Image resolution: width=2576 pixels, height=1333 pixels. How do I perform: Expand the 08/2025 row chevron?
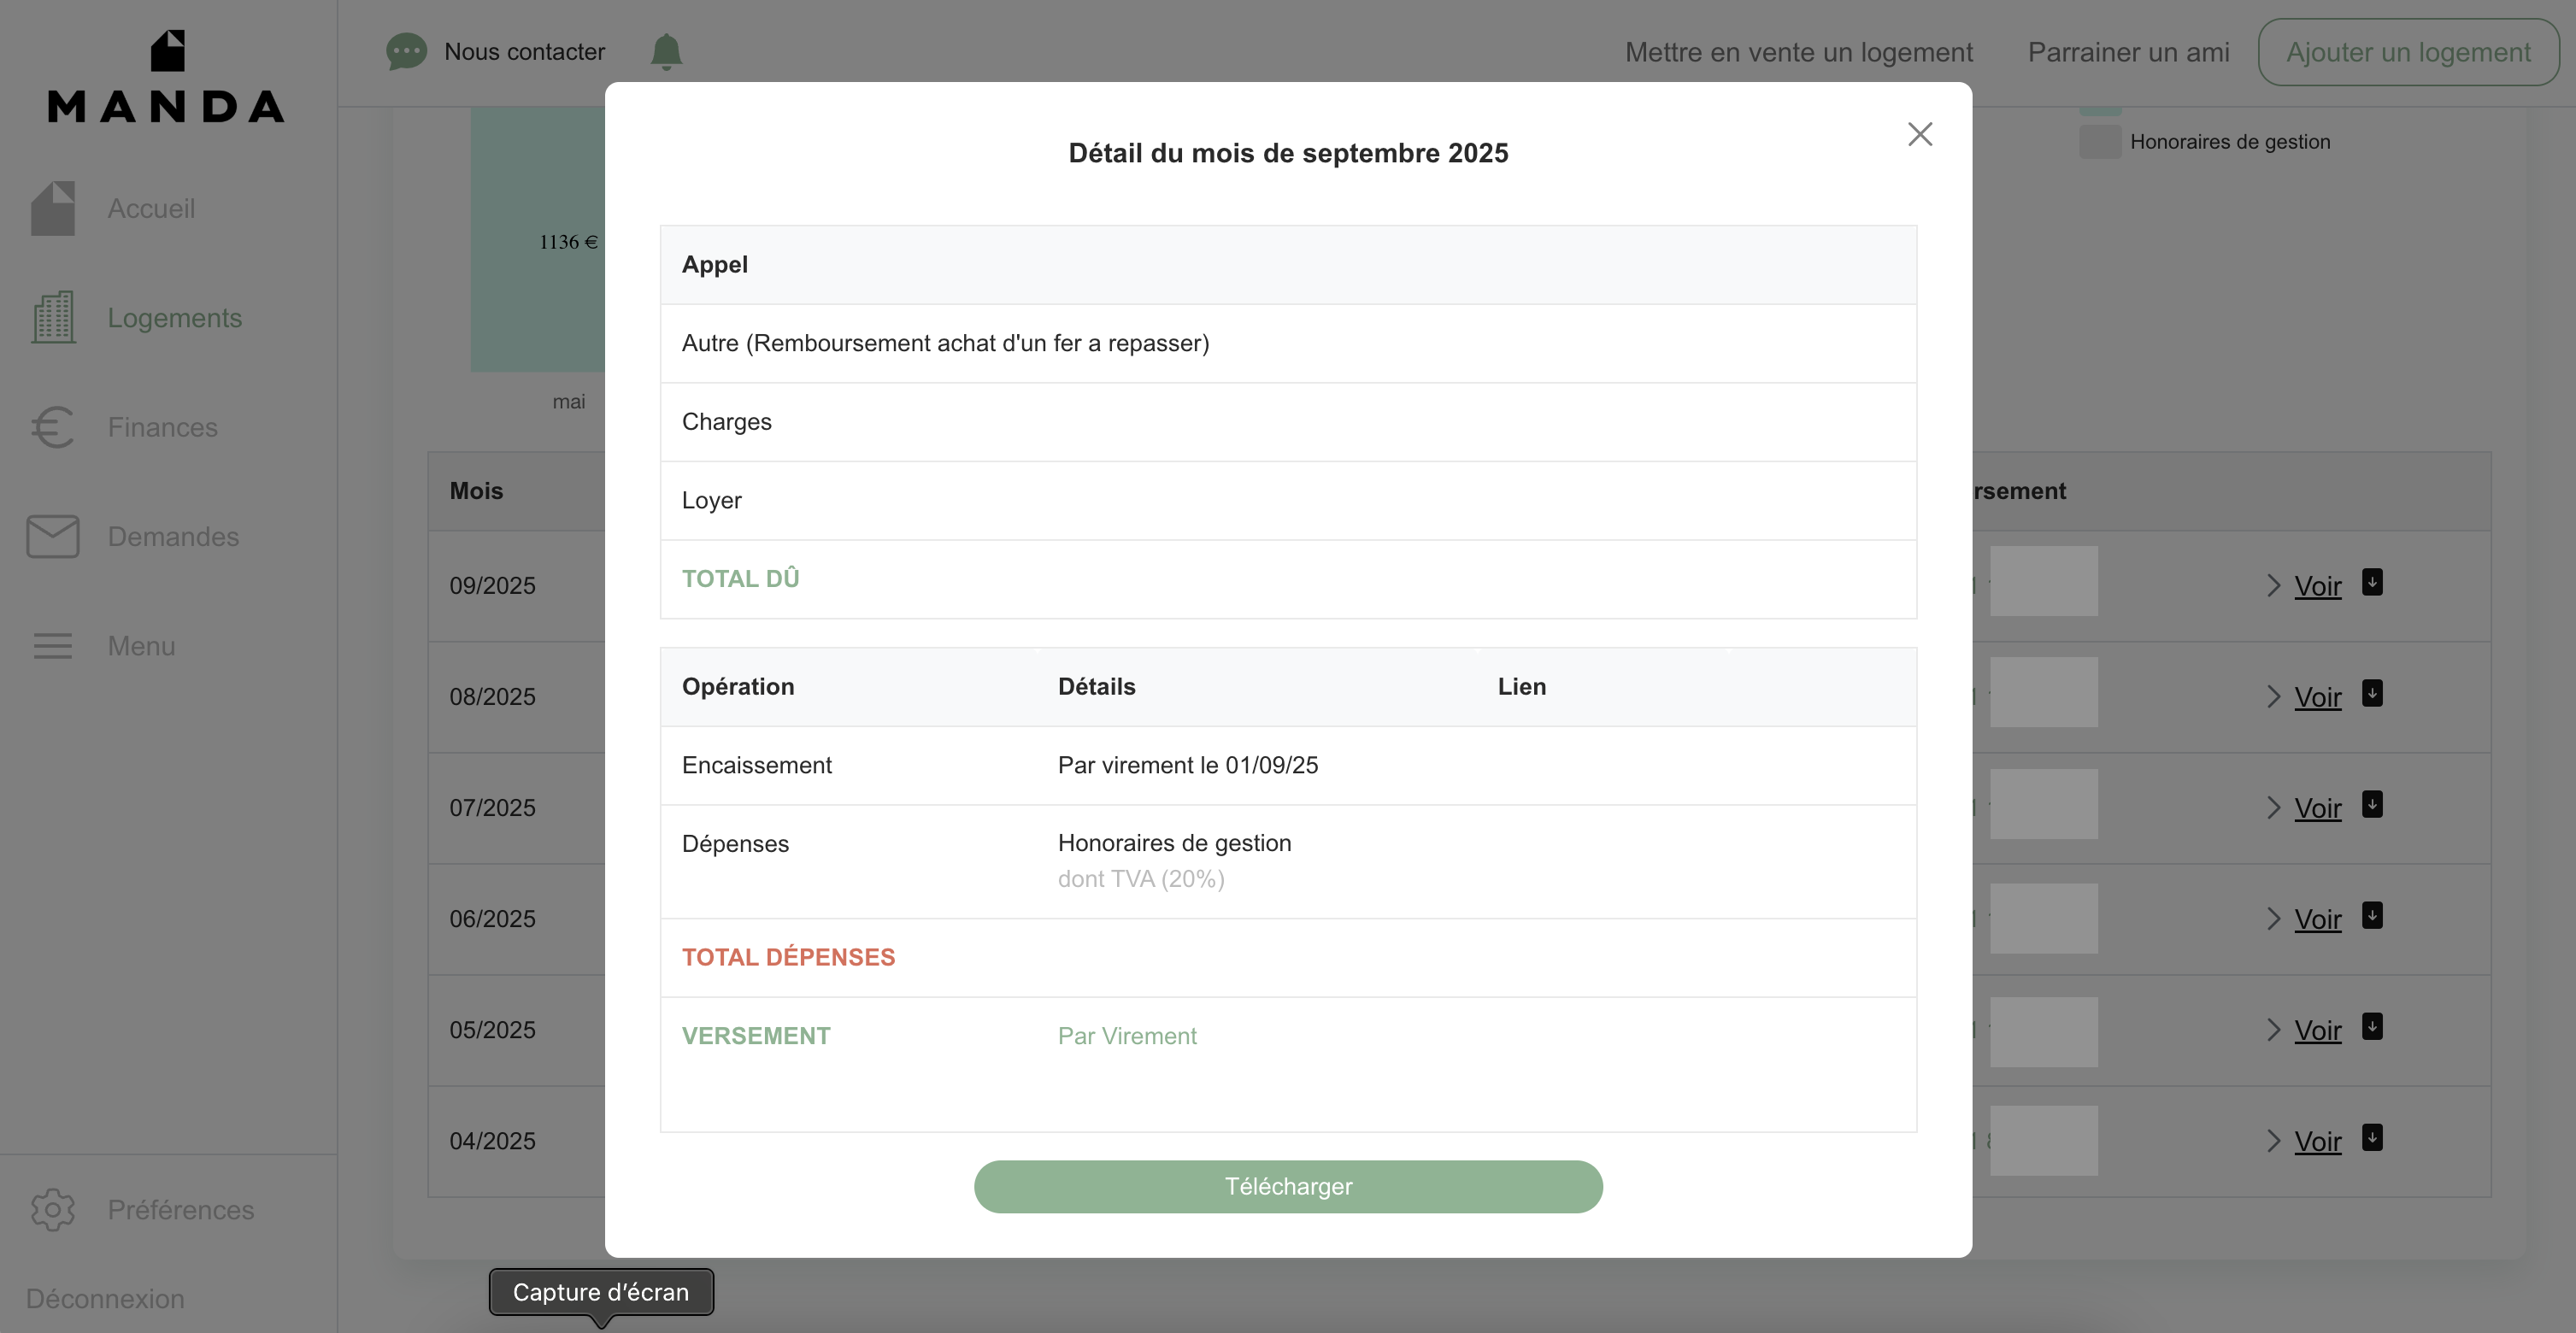point(2274,697)
